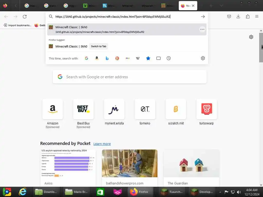Click the Firefox View icon in tab bar
Viewport: 263px width, 197px height.
click(x=5, y=6)
